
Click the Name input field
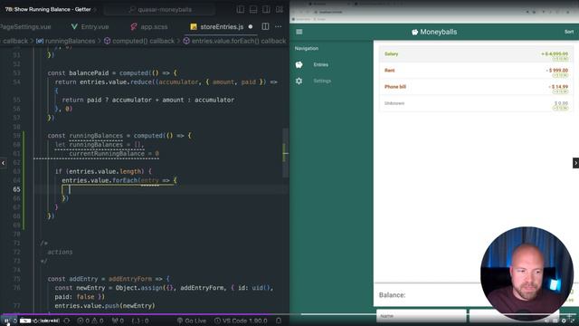tap(422, 316)
